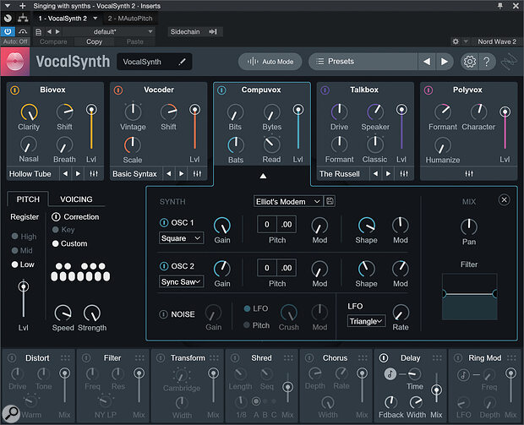The height and width of the screenshot is (425, 524).
Task: Open OSC 1 Square waveform dropdown
Action: point(181,238)
